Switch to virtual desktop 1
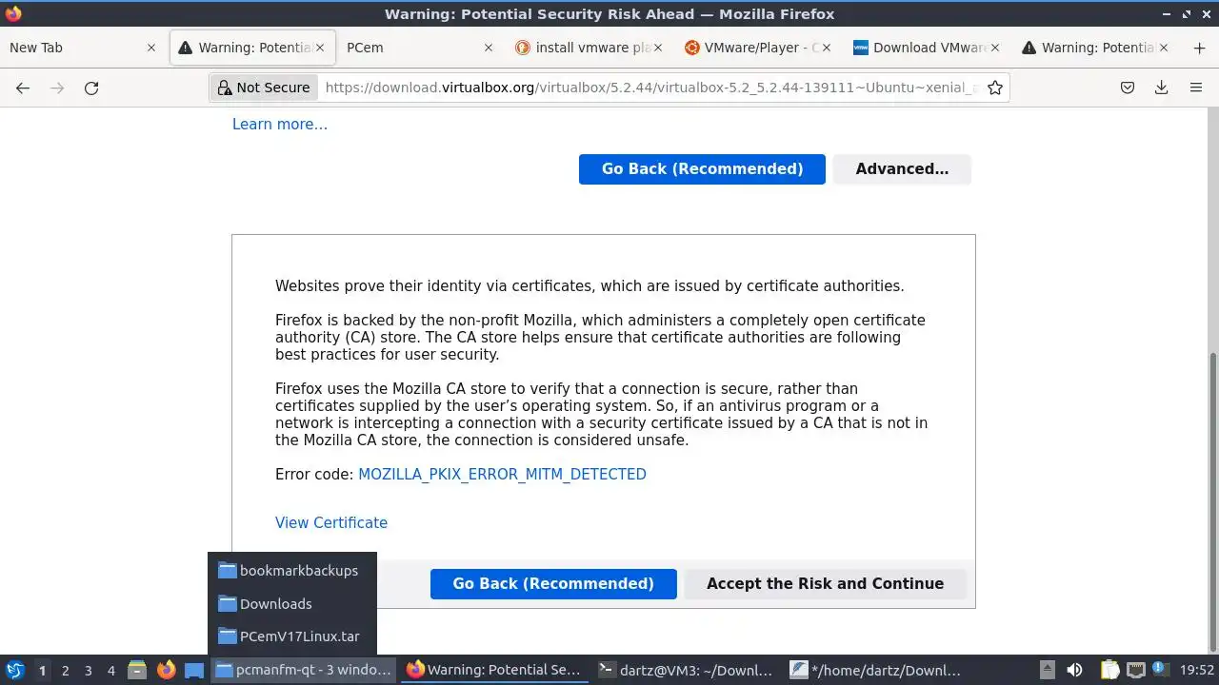1219x685 pixels. pos(42,670)
